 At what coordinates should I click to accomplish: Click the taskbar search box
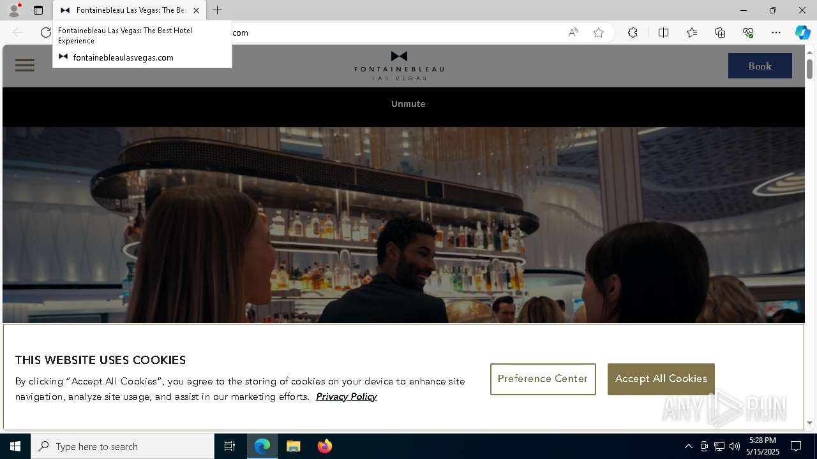[123, 446]
